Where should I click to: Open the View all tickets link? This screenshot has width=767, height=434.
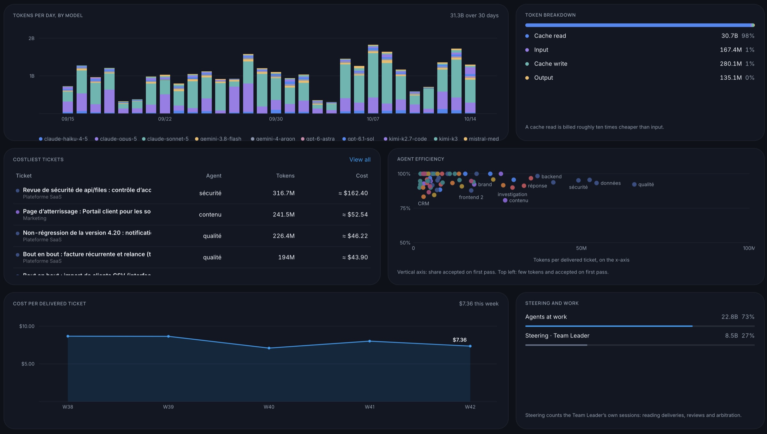(360, 159)
